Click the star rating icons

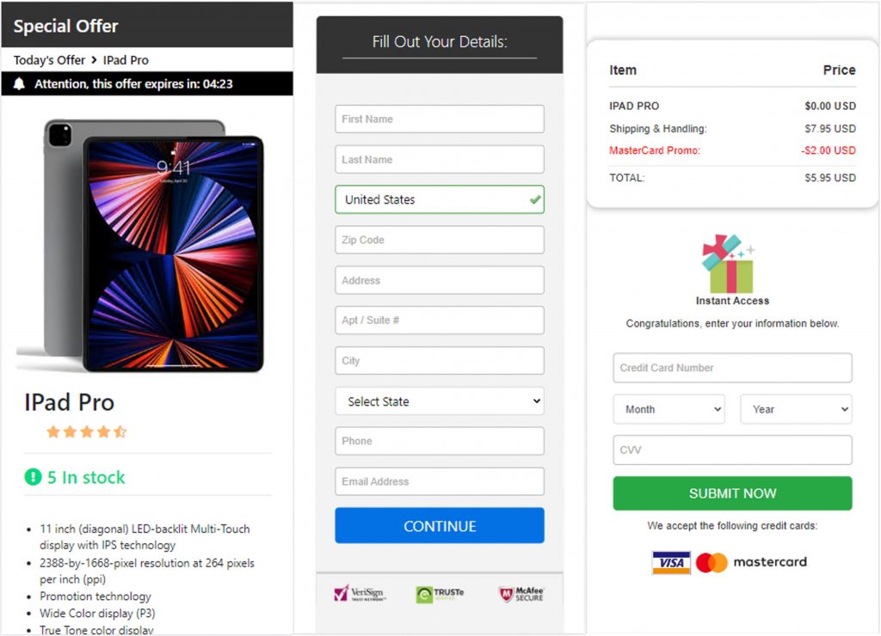pyautogui.click(x=86, y=431)
